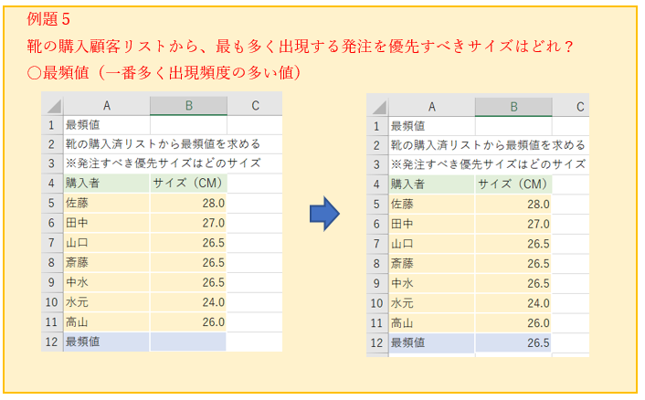Select cell A1 最頻値 in right sheet
This screenshot has height=400, width=645.
431,126
